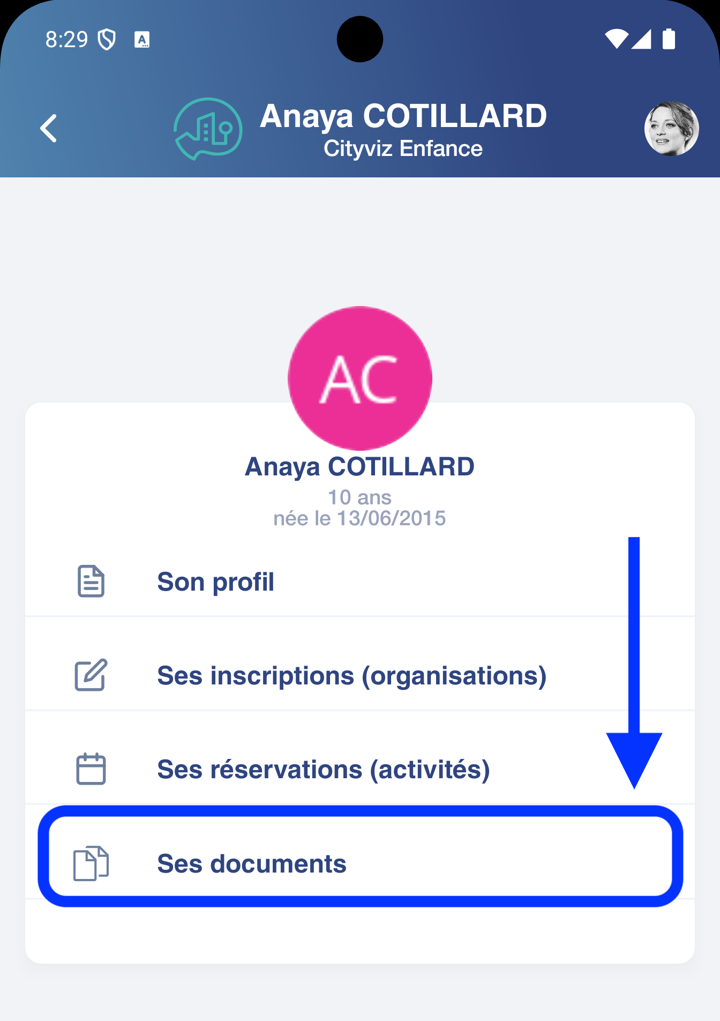The width and height of the screenshot is (720, 1021).
Task: Tap the Wi-Fi status icon
Action: coord(617,39)
